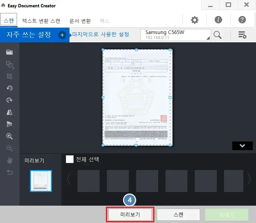Open the information (i) icon
The image size is (256, 223).
click(218, 20)
